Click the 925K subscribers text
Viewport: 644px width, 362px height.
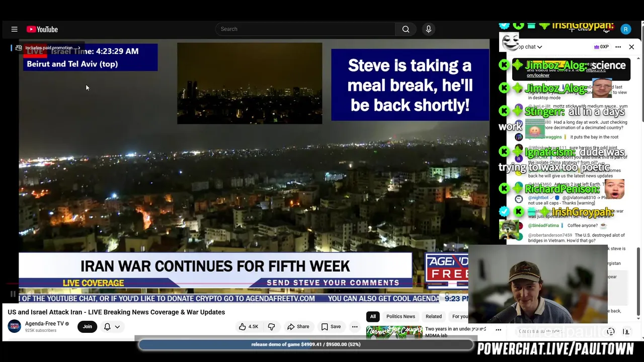click(41, 331)
